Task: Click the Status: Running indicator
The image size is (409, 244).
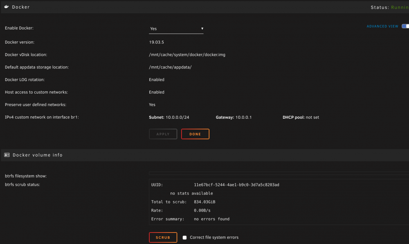Action: coord(390,7)
